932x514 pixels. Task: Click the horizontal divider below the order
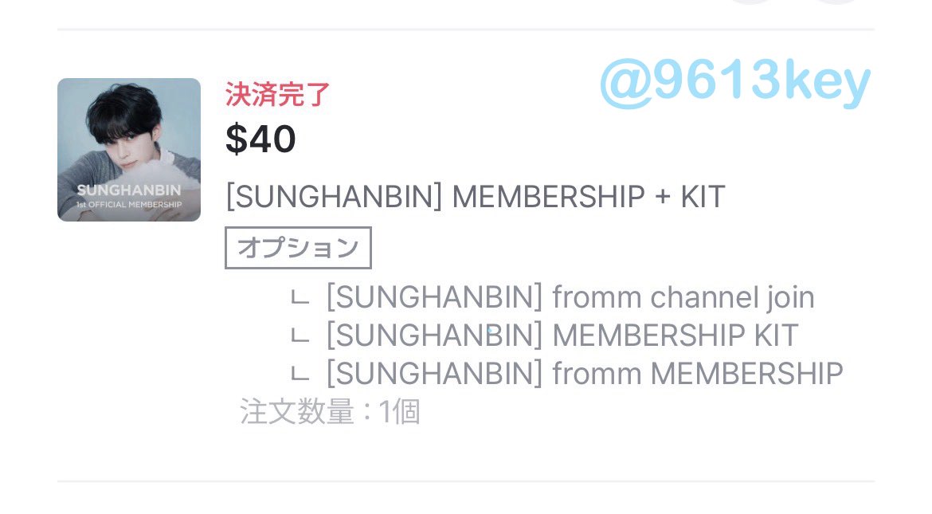tap(466, 481)
